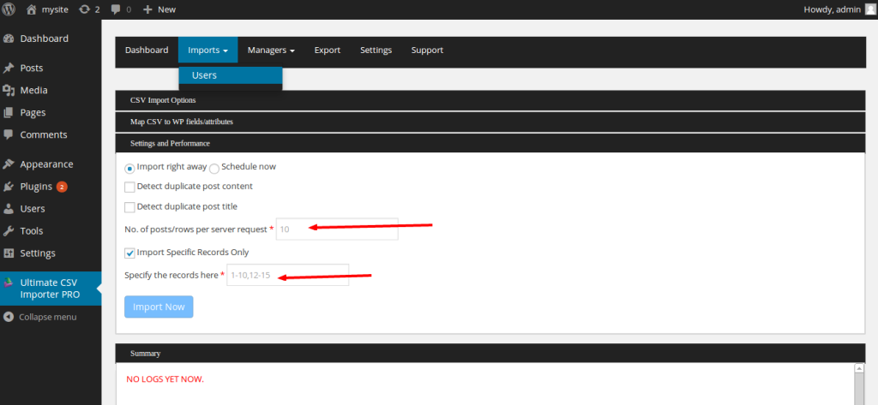Collapse the admin sidebar menu
878x405 pixels.
(x=40, y=317)
